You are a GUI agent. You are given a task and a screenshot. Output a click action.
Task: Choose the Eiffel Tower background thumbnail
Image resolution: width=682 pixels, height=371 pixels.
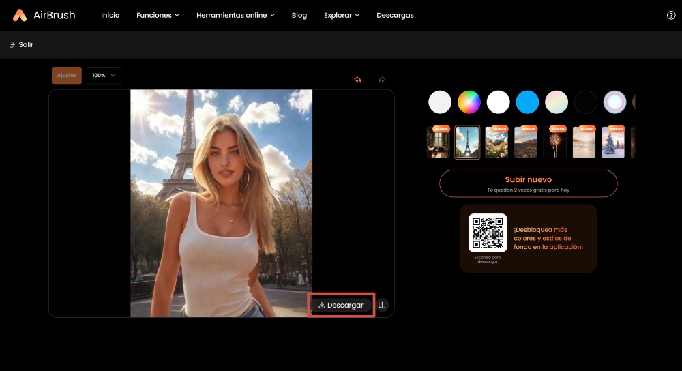click(468, 143)
